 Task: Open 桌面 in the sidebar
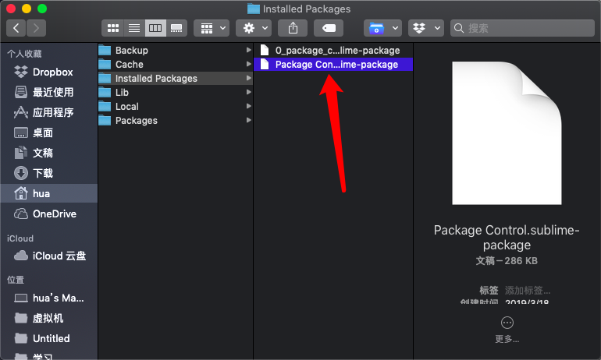[49, 132]
